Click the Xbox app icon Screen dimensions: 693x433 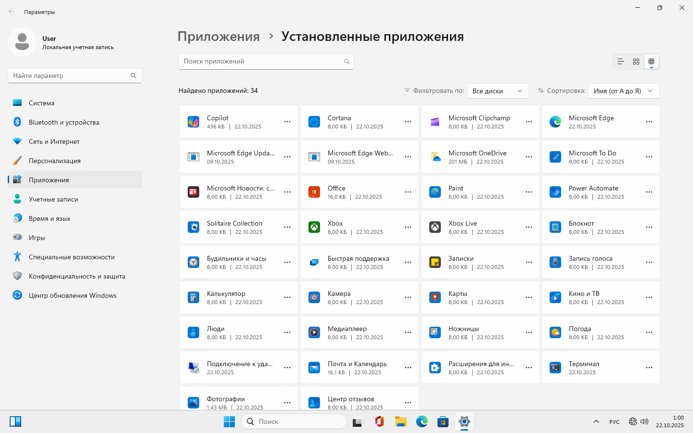coord(314,227)
